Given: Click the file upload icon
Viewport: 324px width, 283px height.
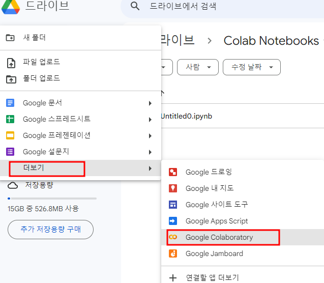Looking at the screenshot, I should 11,63.
